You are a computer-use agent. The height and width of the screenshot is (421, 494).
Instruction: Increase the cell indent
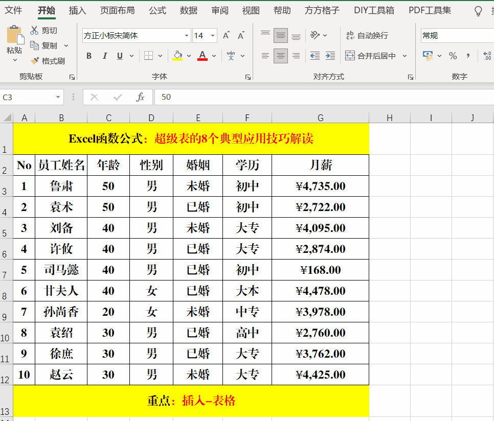[x=330, y=56]
